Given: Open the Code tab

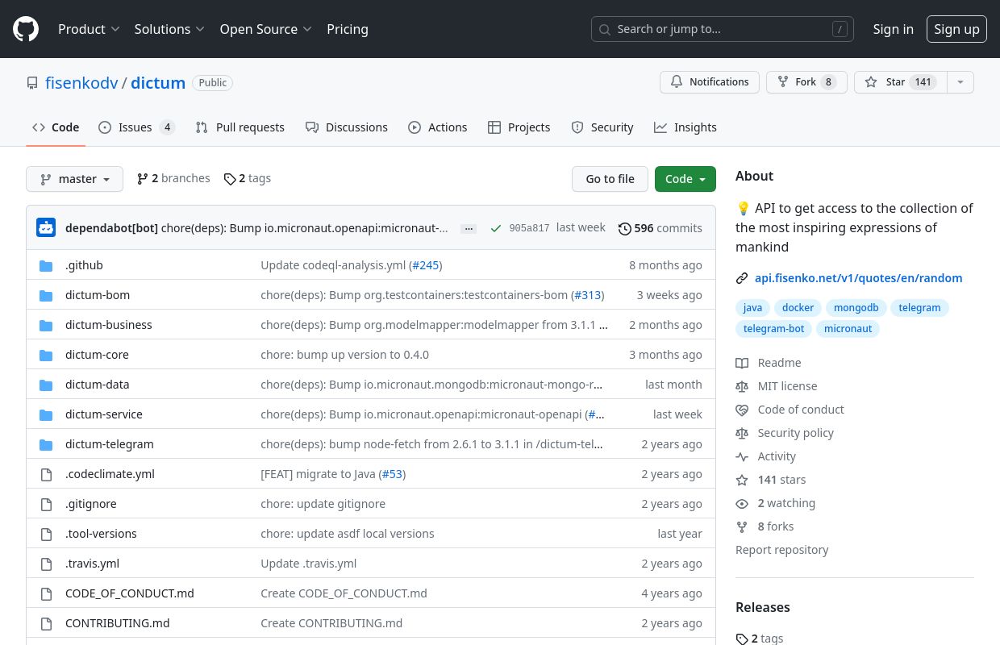Looking at the screenshot, I should coord(56,127).
